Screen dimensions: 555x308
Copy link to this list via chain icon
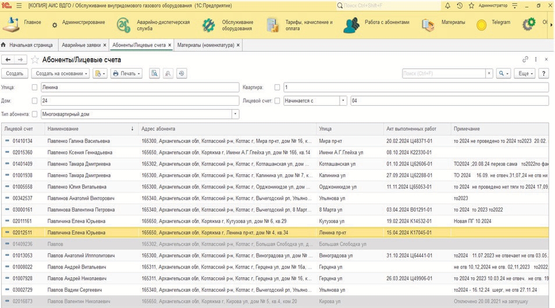click(525, 59)
